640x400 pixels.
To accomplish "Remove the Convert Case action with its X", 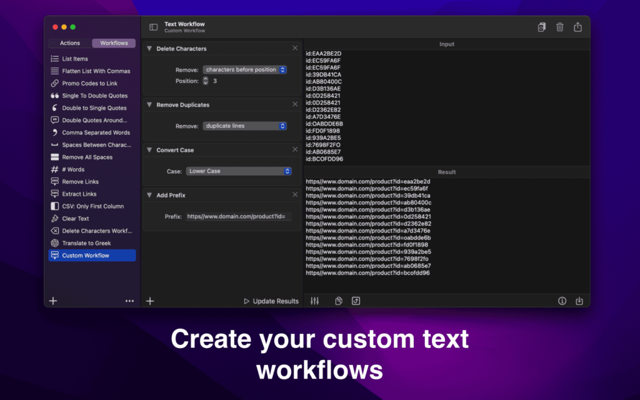I will pos(295,149).
